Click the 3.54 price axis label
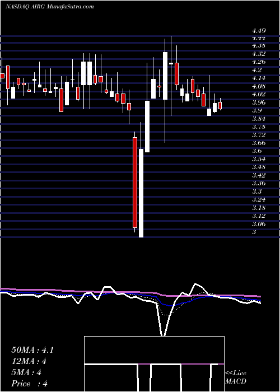280x392 pixels. click(259, 159)
